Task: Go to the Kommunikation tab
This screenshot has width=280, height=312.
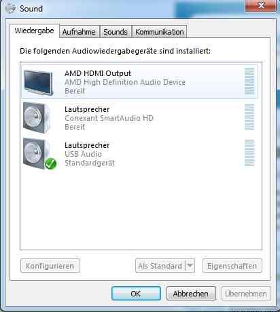Action: (160, 32)
